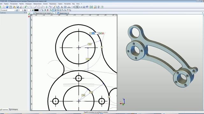
Task: Open the Анализ menu
Action: [45, 4]
